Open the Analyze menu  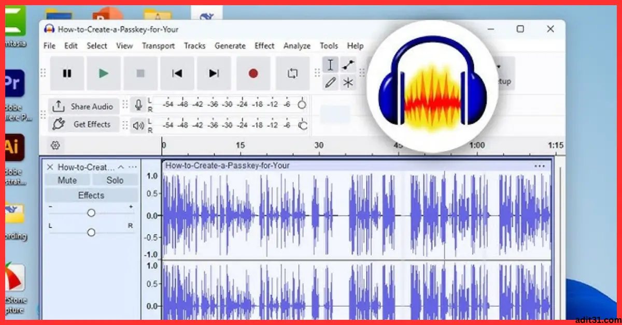297,46
